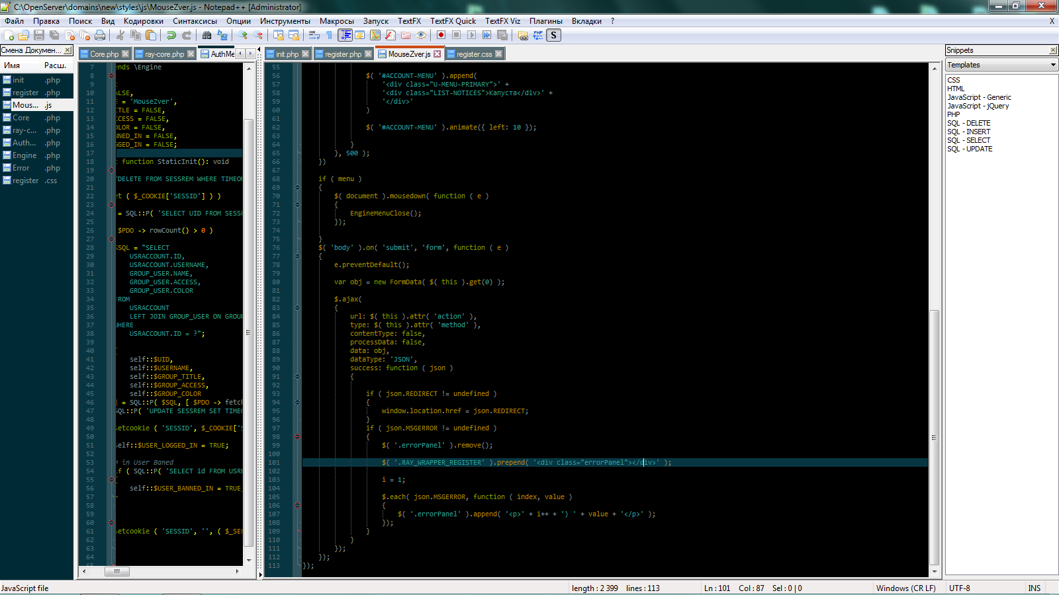Sort document list by Имя column

point(21,65)
